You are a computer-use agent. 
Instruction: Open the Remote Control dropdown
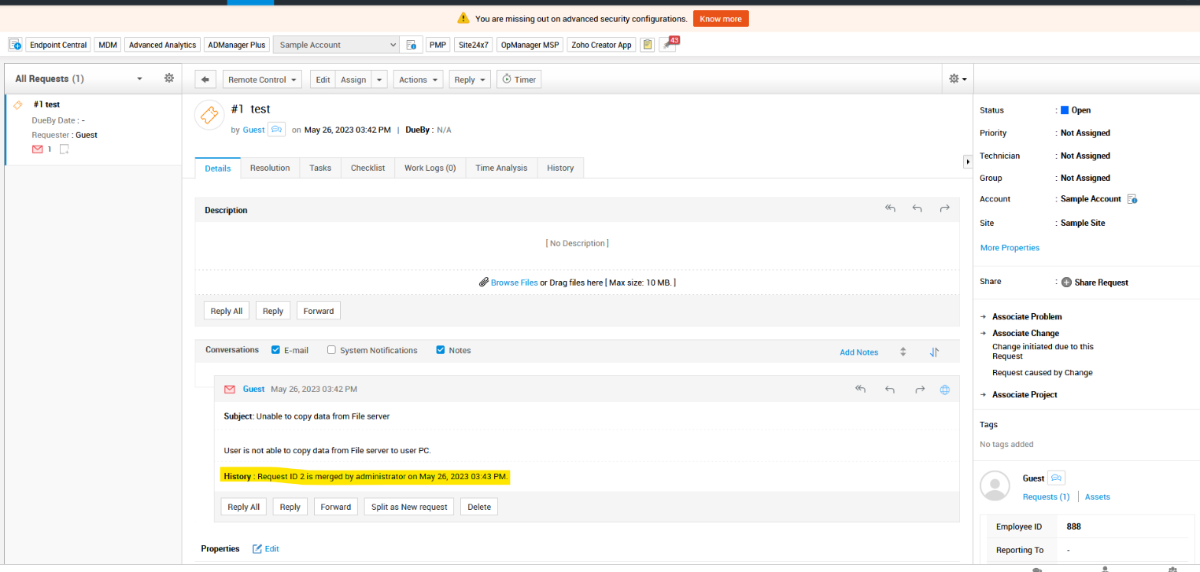[263, 79]
